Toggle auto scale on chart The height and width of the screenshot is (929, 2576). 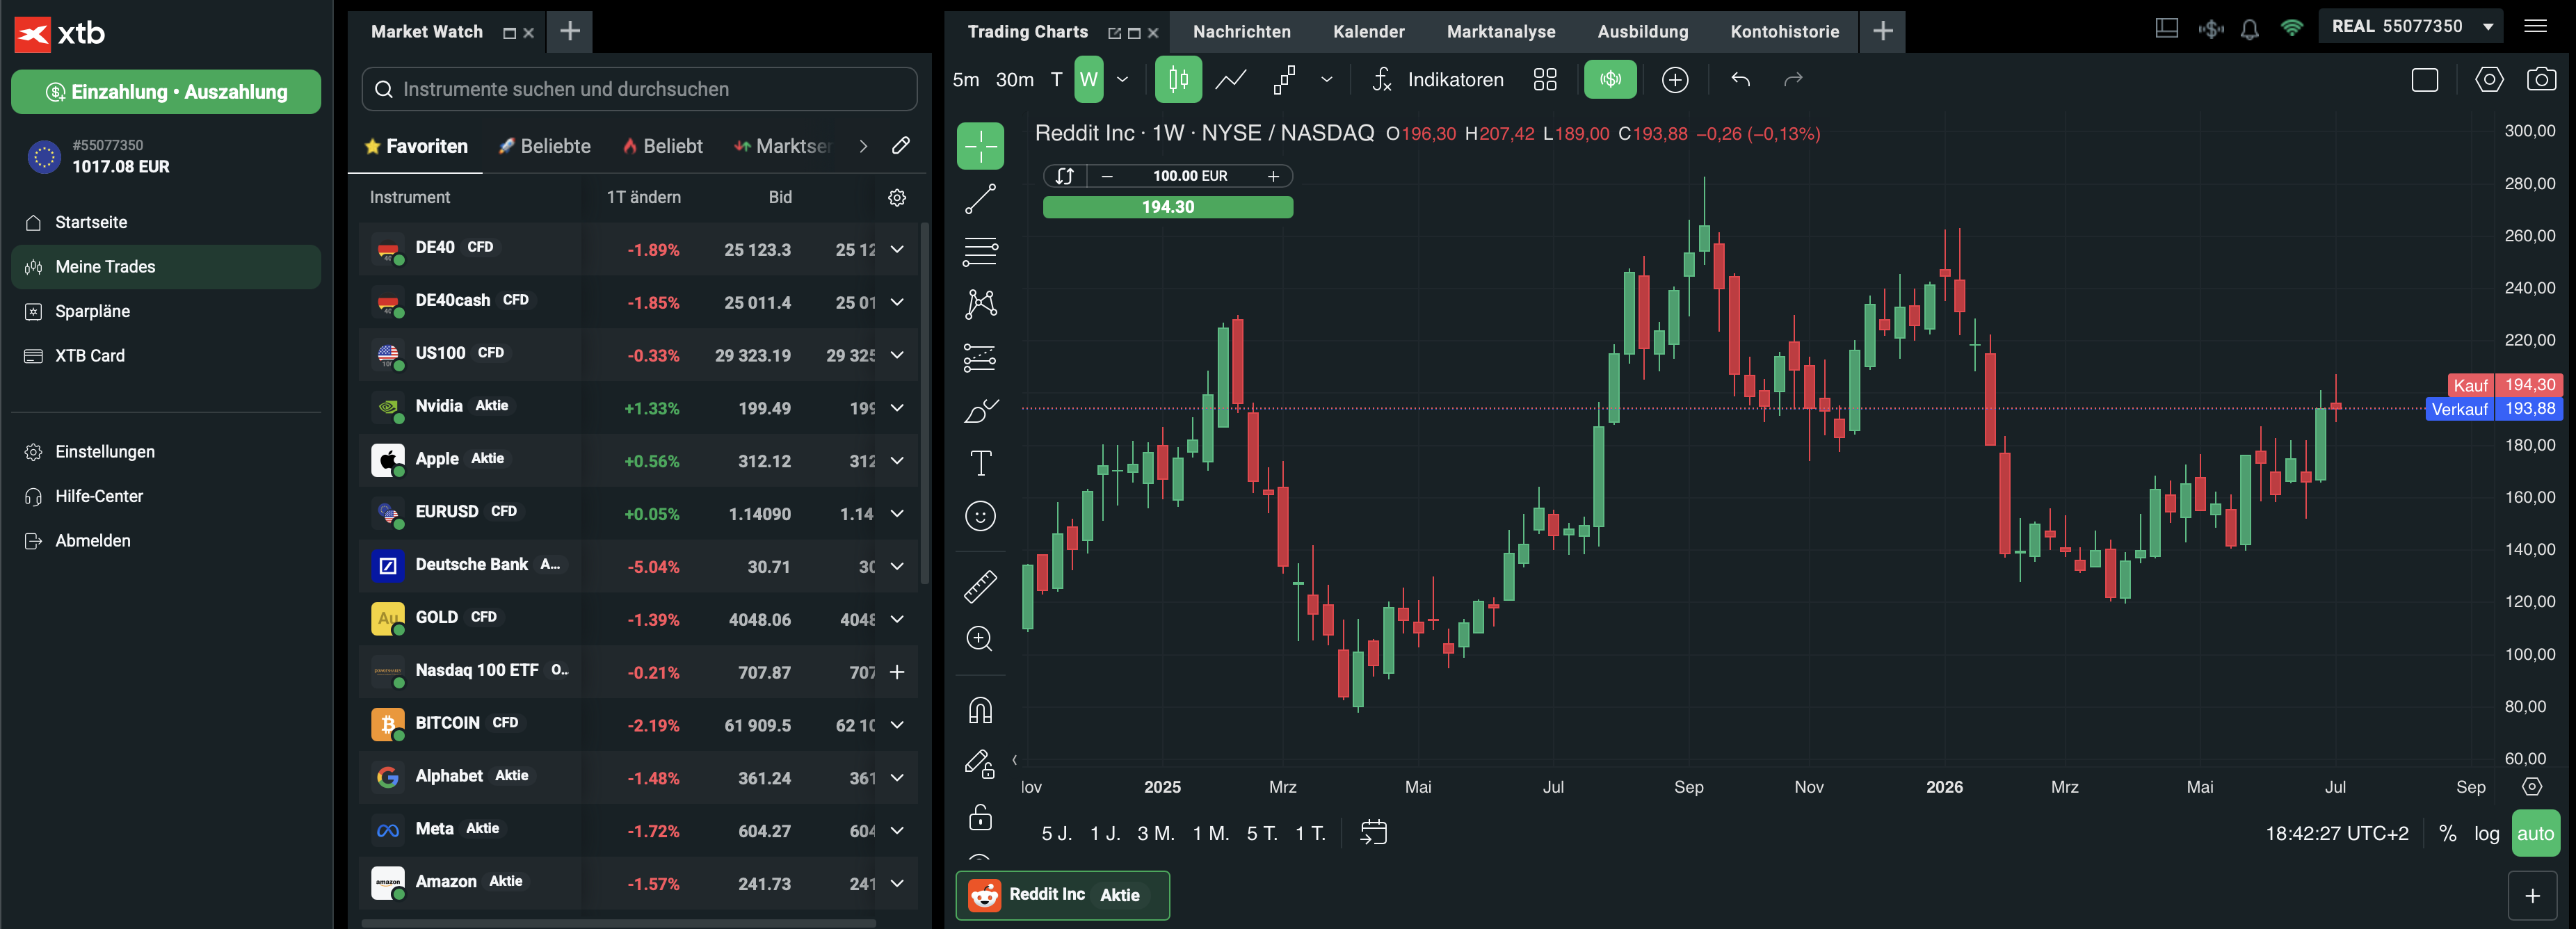(x=2535, y=834)
